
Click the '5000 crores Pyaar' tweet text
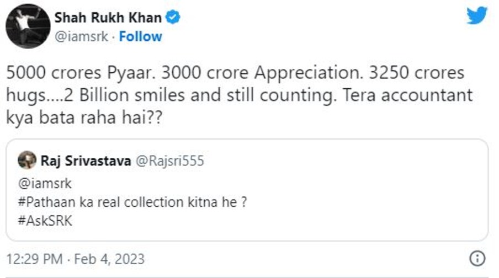tap(81, 73)
